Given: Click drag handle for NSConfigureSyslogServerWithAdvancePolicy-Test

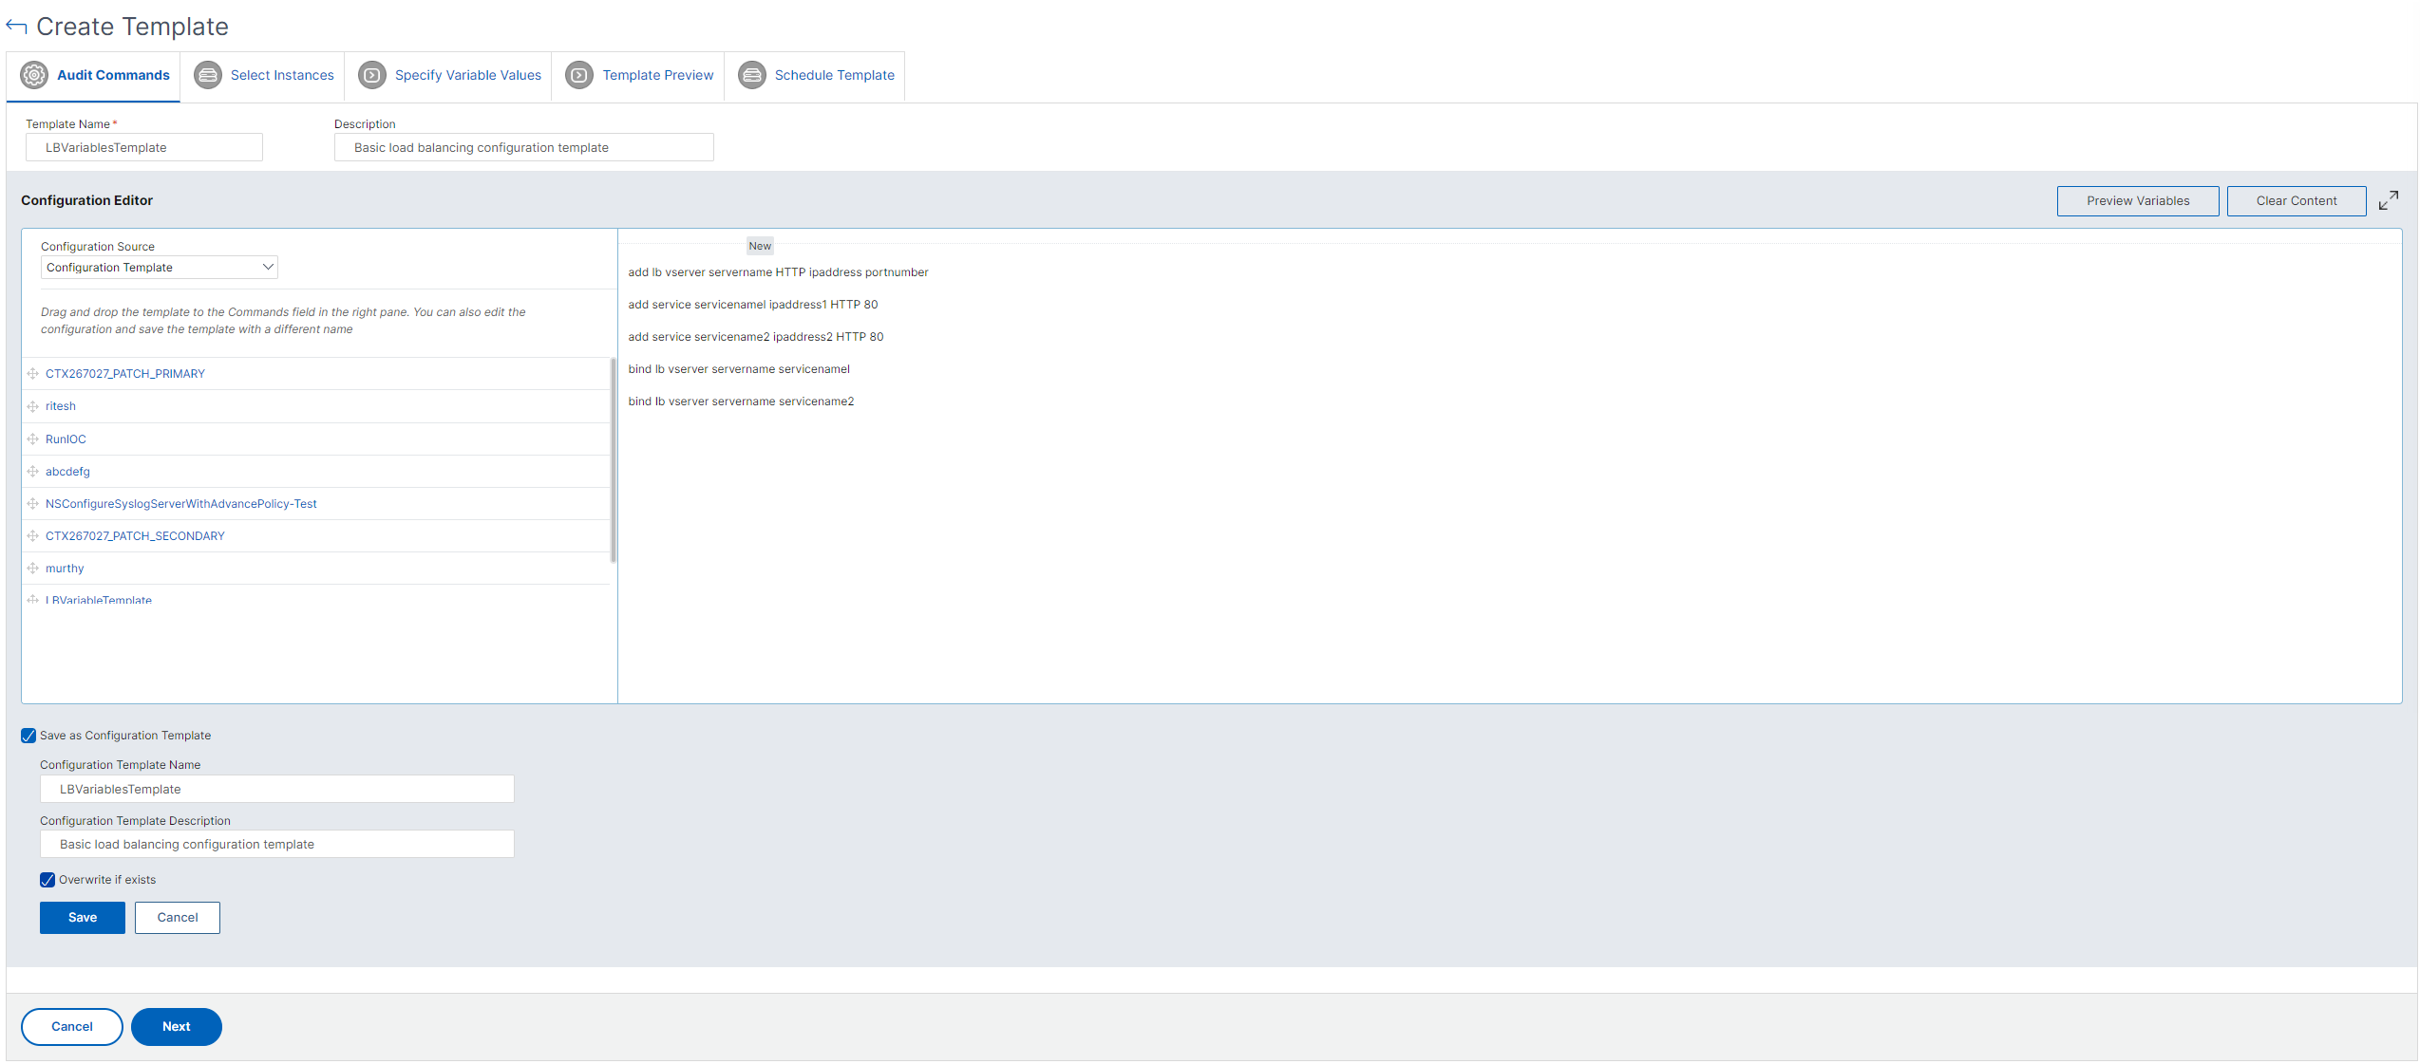Looking at the screenshot, I should (x=33, y=504).
